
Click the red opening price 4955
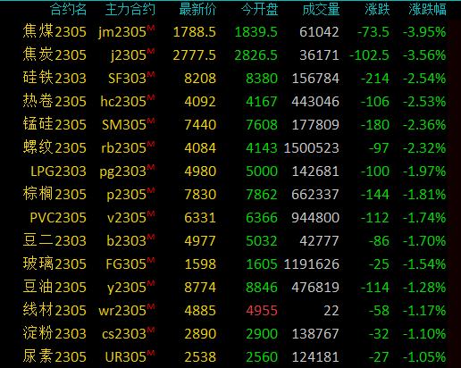[262, 311]
